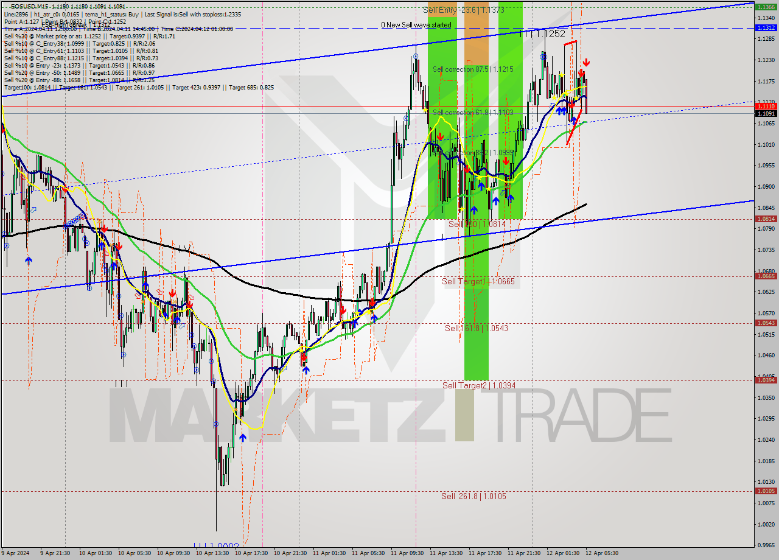Click the 1.1175 price scale value
779x560 pixels.
pos(765,82)
